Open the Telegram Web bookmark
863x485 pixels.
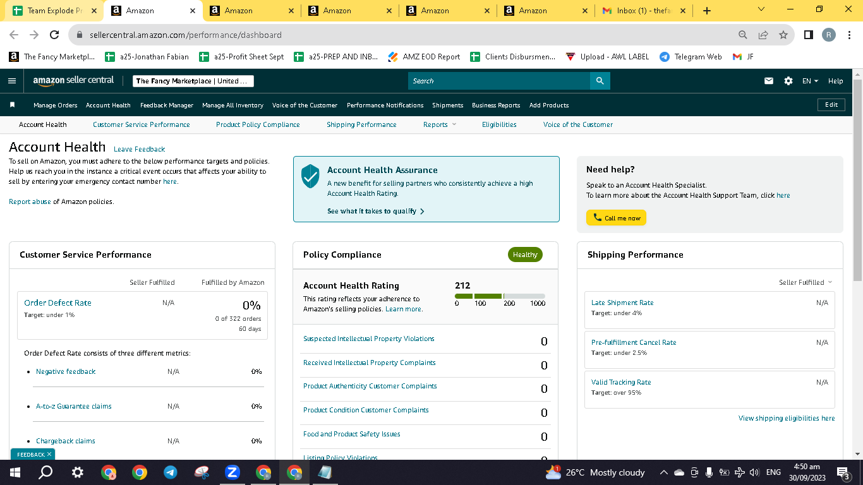coord(690,57)
